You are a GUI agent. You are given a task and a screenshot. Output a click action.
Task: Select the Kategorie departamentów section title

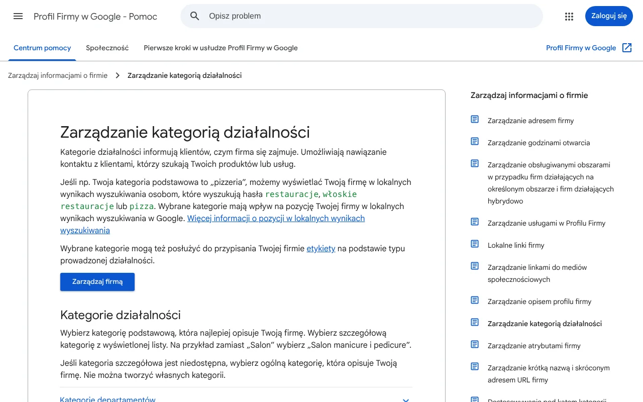pos(108,399)
